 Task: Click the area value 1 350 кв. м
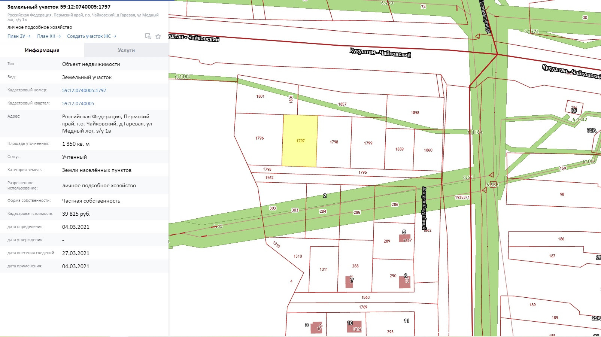(76, 144)
